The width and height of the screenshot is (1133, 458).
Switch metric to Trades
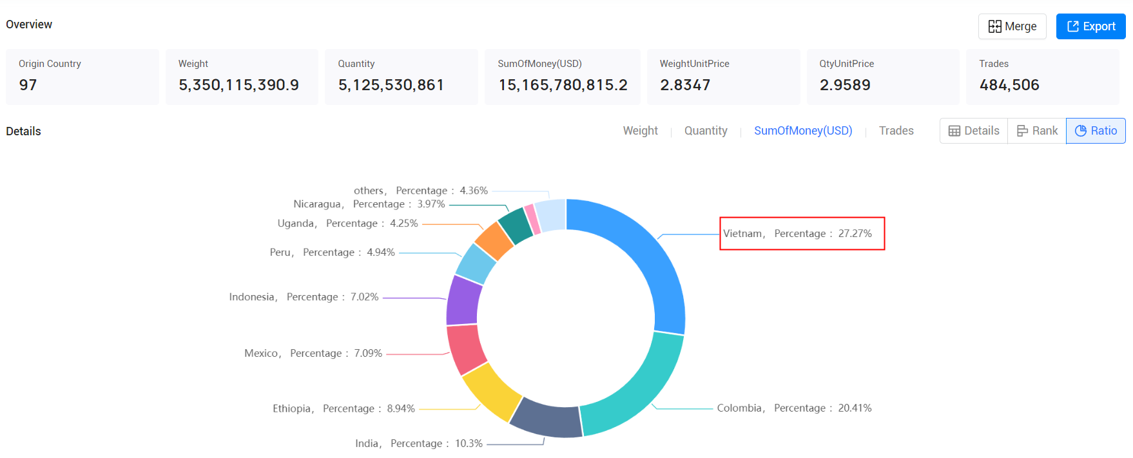tap(896, 131)
